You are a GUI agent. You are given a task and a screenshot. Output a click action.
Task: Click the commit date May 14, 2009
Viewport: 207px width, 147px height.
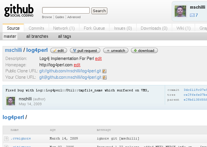(30, 104)
